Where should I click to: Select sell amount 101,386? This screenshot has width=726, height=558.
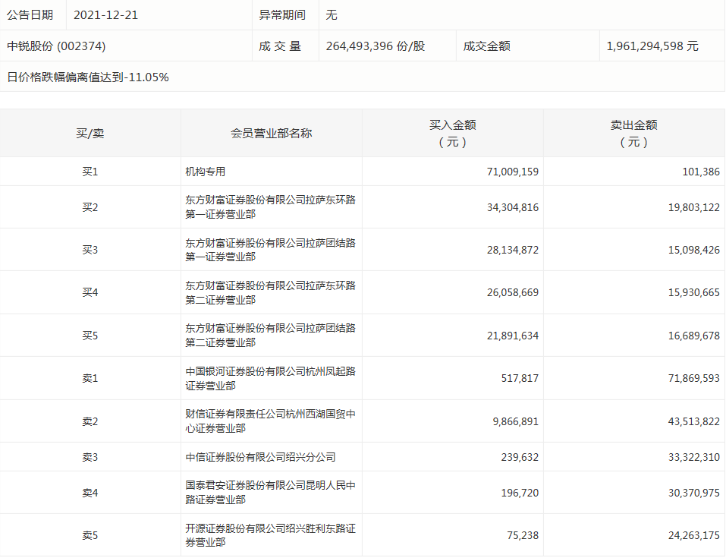(701, 172)
